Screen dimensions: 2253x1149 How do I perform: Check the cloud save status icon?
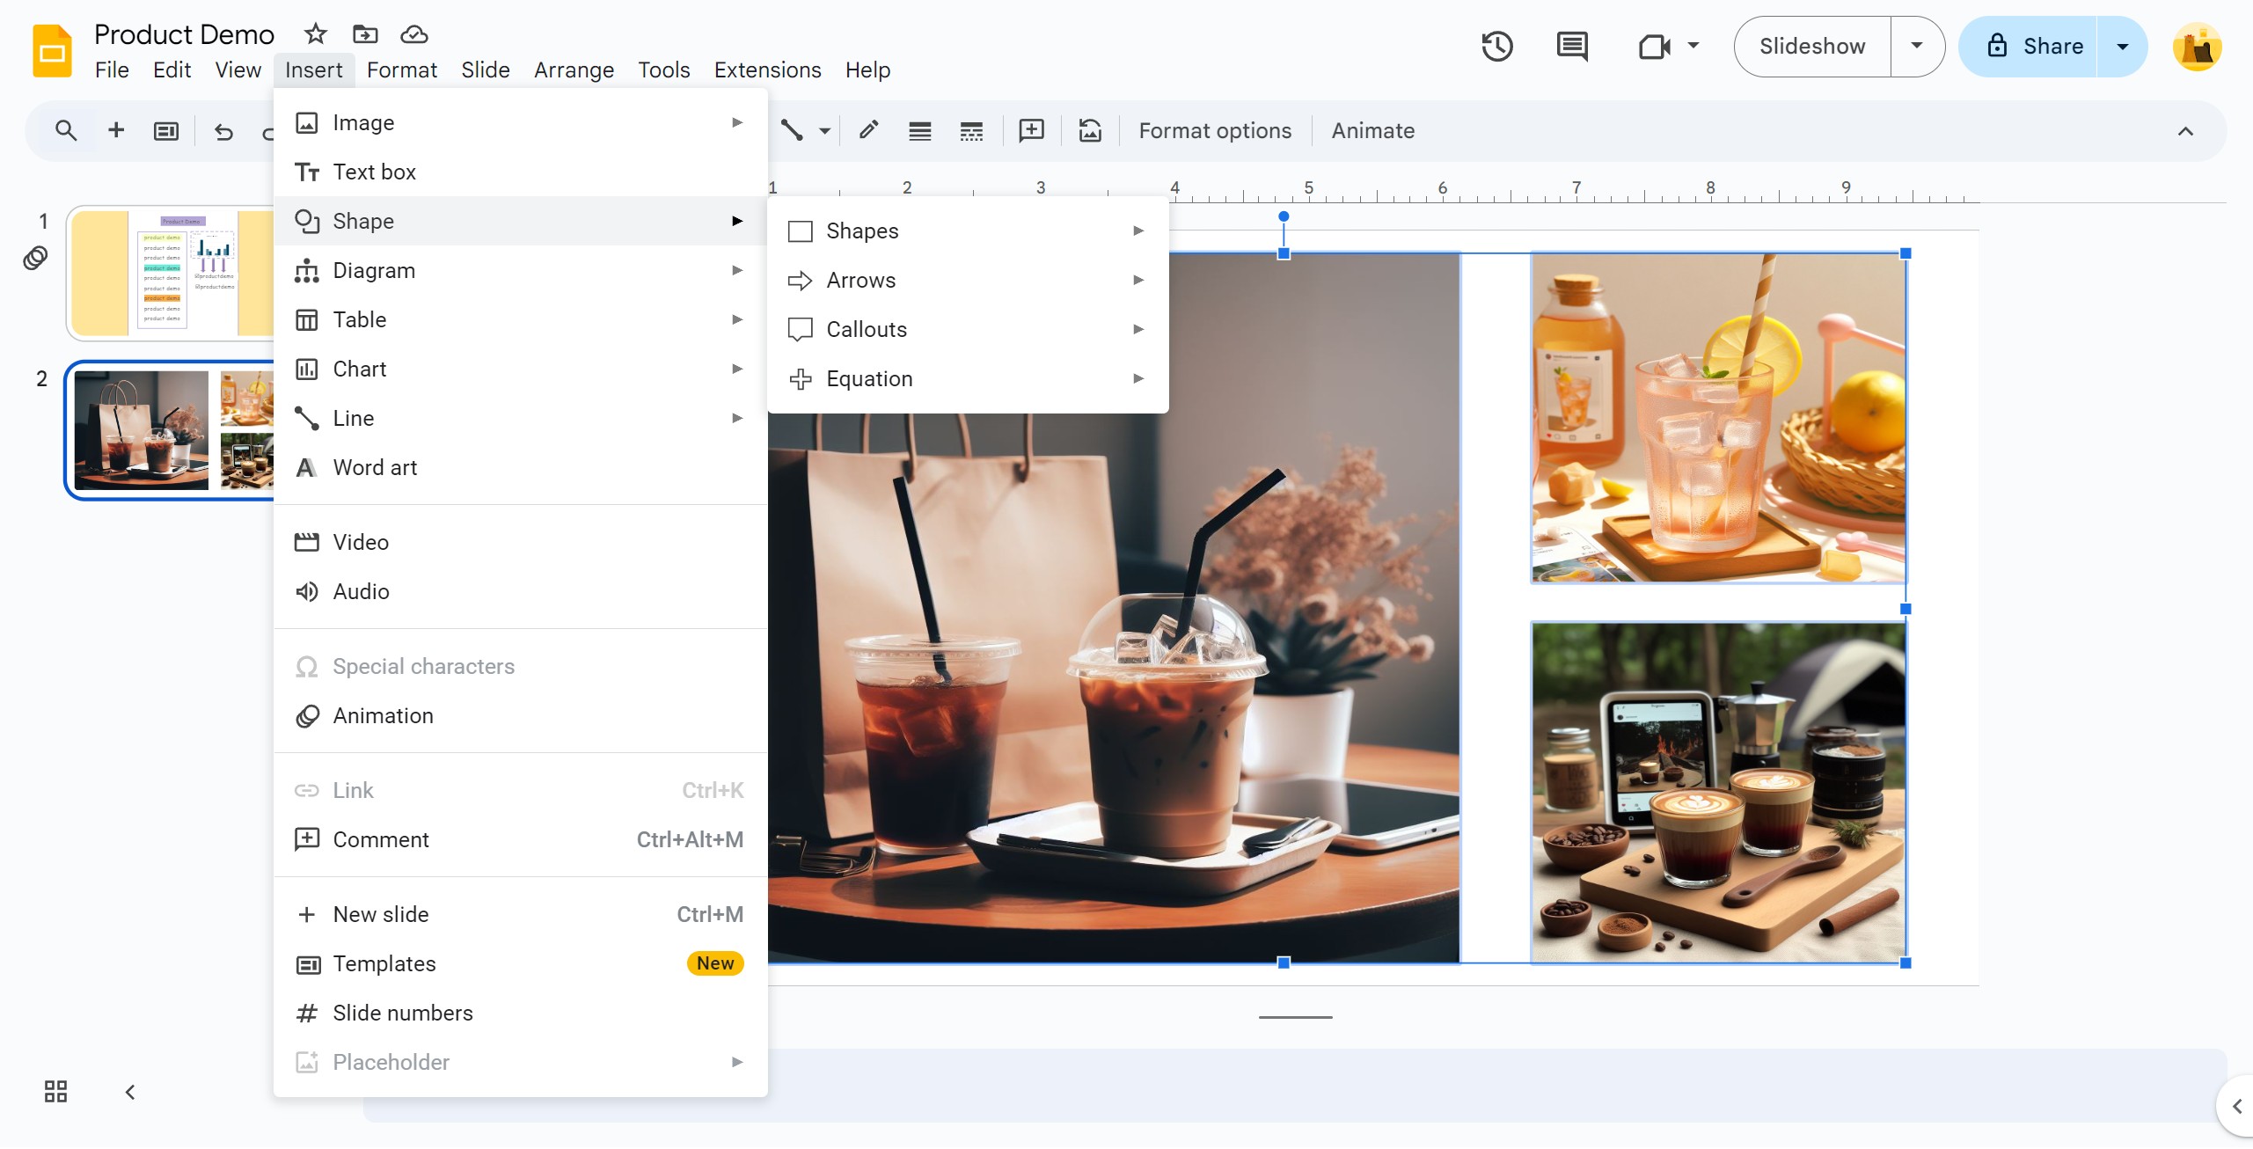pos(414,34)
